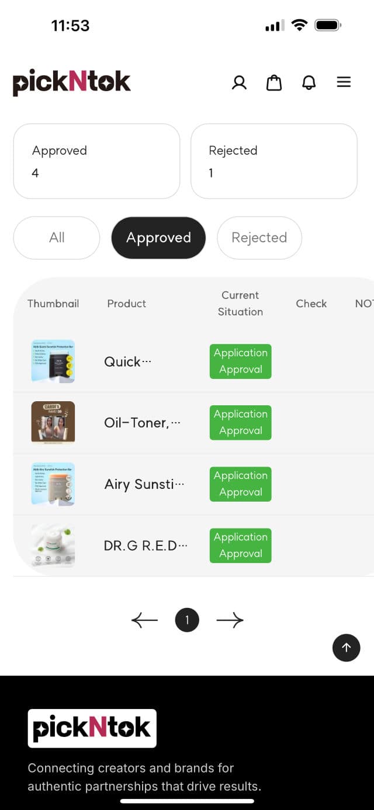
Task: Open the Airy Sunstick product name
Action: [x=144, y=484]
